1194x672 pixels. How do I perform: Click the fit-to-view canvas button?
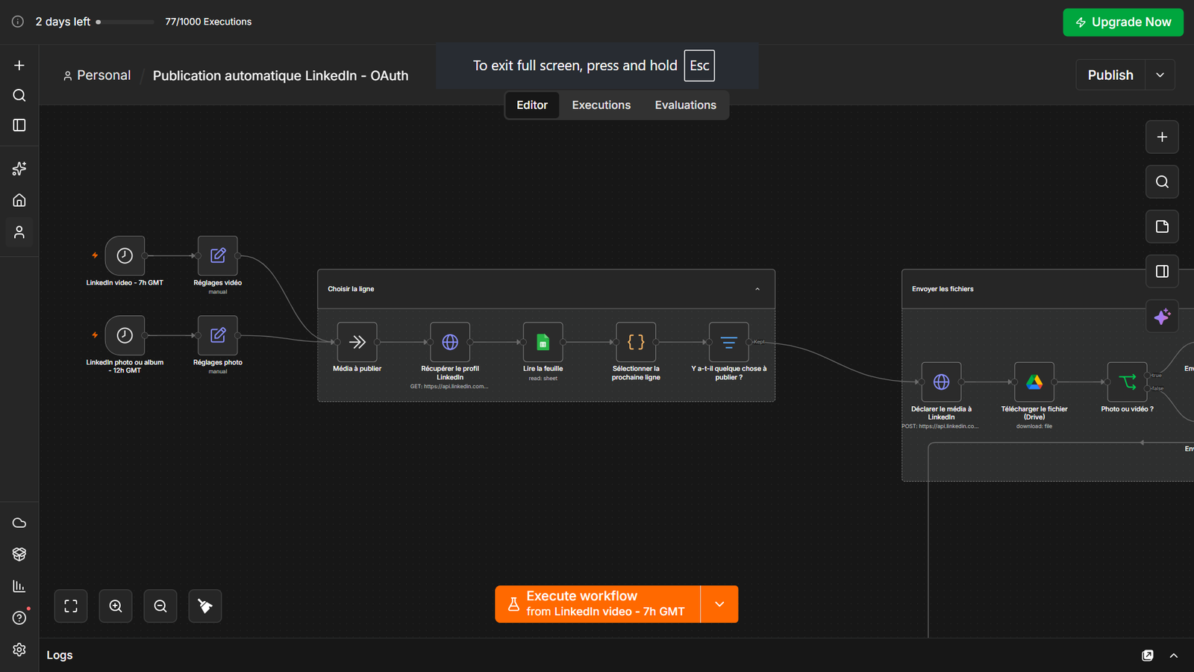pos(71,606)
